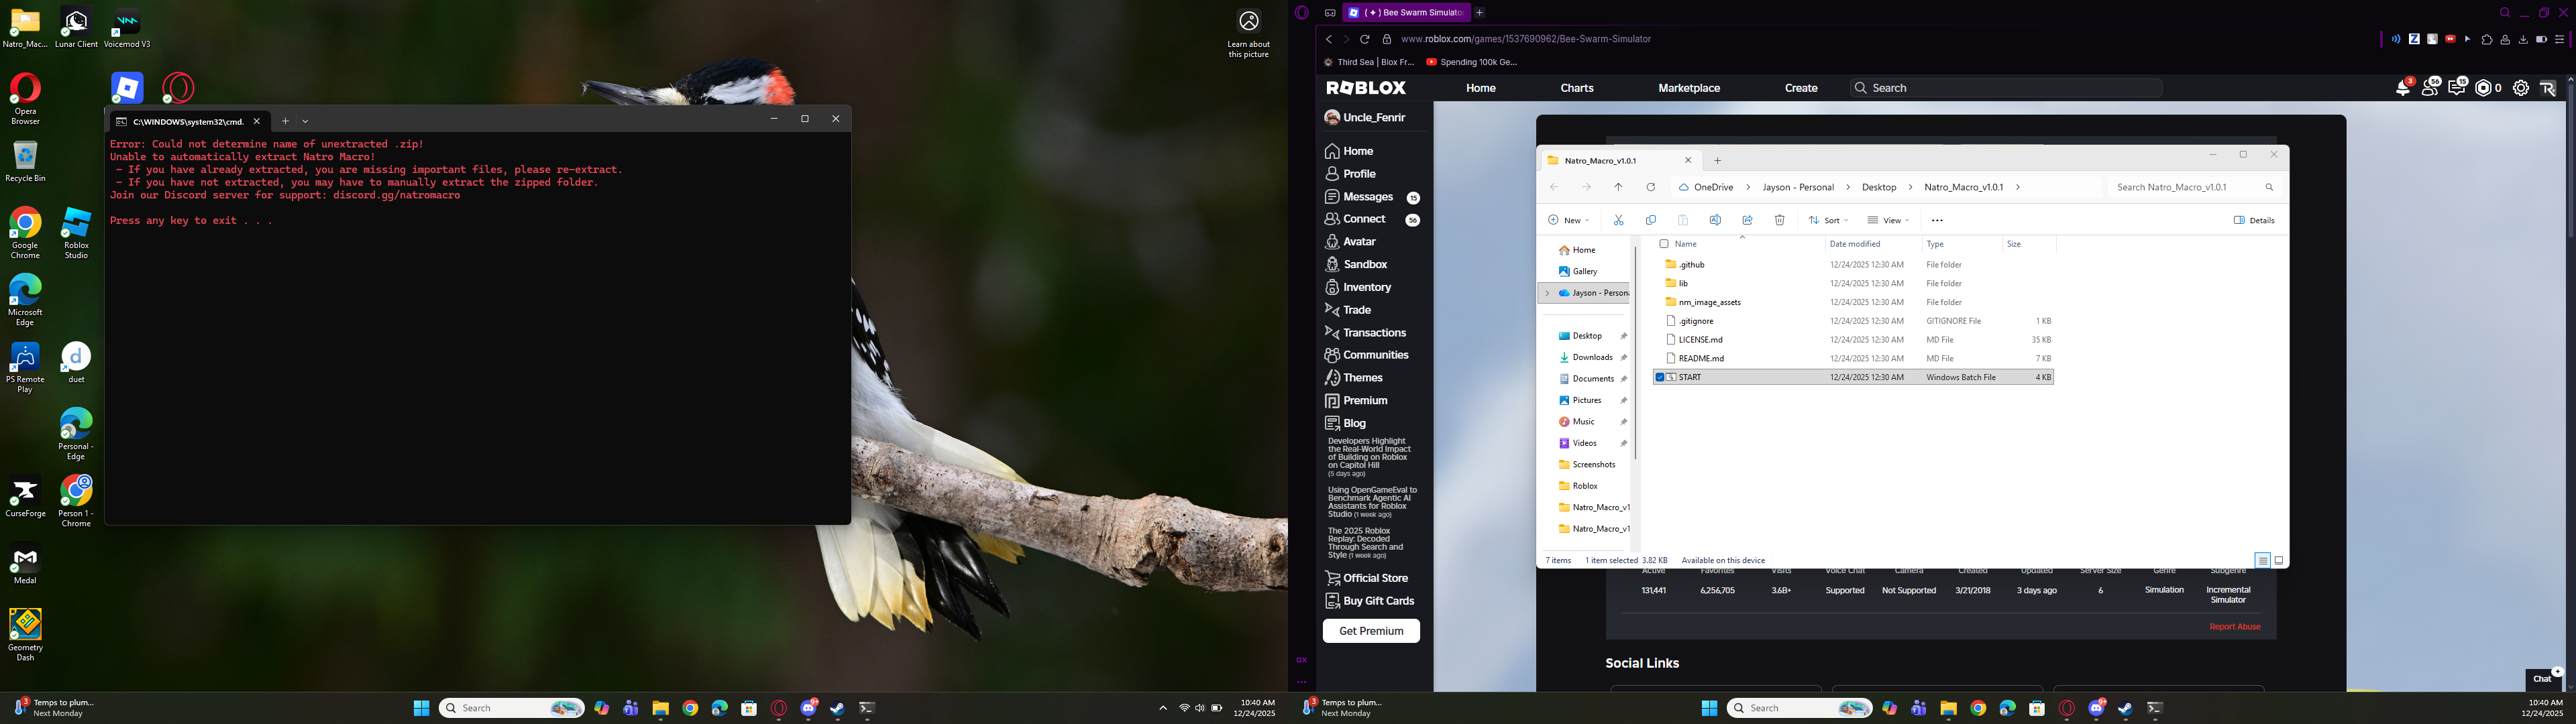Viewport: 2576px width, 724px height.
Task: Expand Jayson - Personal tree node
Action: tap(1547, 293)
